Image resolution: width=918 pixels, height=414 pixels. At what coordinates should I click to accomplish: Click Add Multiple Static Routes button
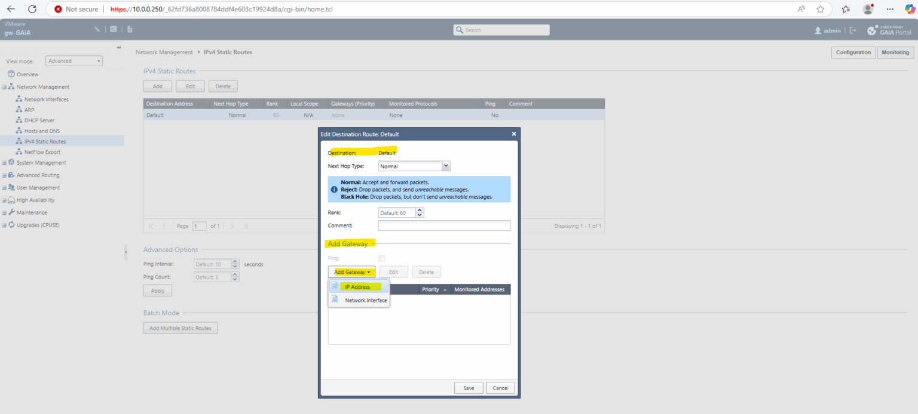click(180, 328)
